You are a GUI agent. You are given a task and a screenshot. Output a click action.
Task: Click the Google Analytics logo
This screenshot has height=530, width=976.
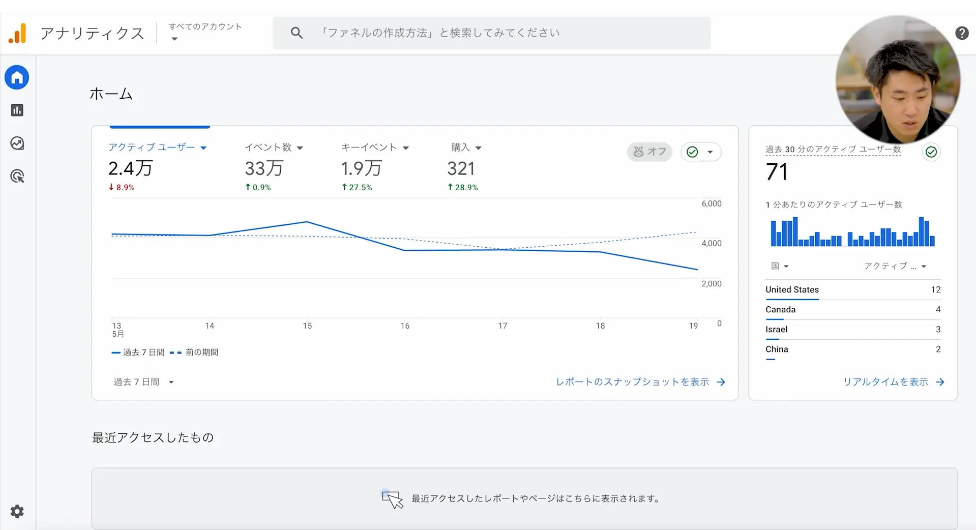pos(17,34)
